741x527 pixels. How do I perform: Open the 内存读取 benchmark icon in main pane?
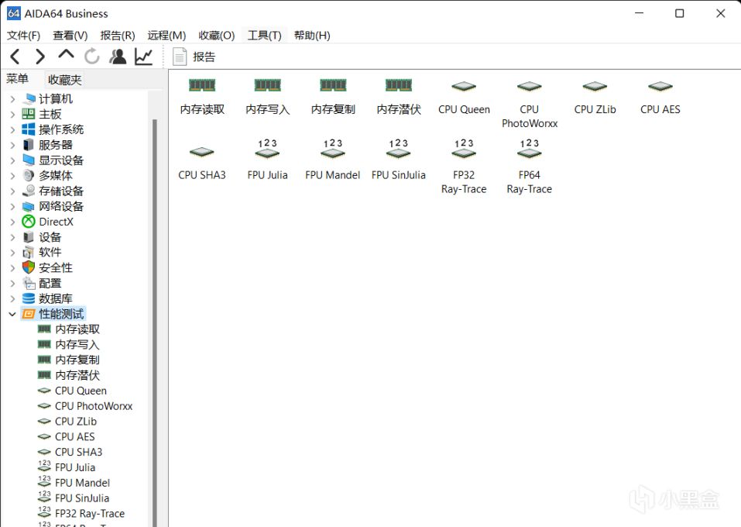pos(202,85)
